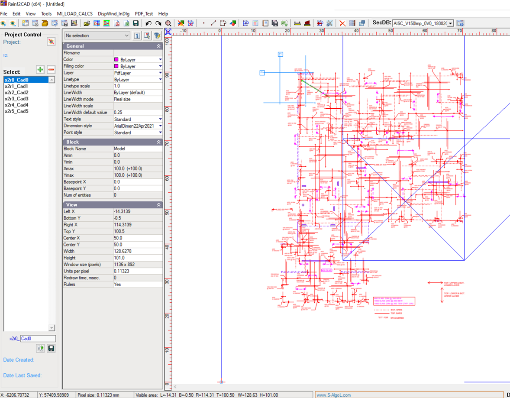Toggle the numbered selection display icon
Image resolution: width=510 pixels, height=398 pixels.
tap(137, 35)
